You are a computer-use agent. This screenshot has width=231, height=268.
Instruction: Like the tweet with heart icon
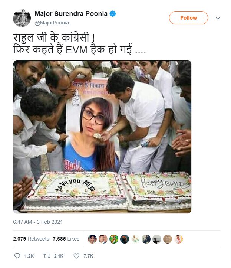click(76, 256)
